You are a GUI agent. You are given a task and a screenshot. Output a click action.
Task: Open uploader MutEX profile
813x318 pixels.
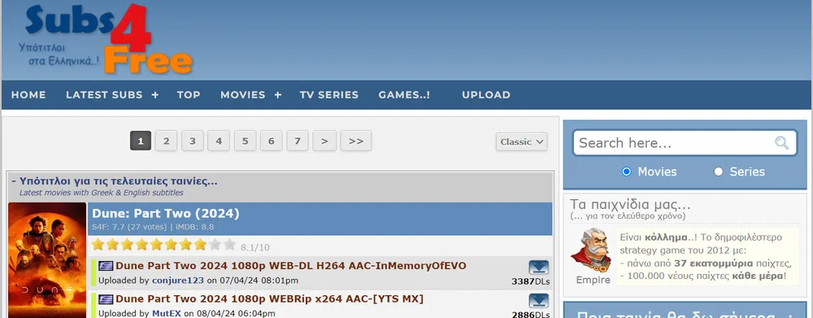pyautogui.click(x=167, y=314)
